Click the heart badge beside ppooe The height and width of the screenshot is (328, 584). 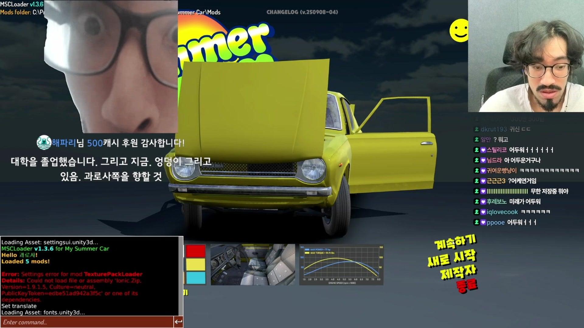pyautogui.click(x=483, y=222)
